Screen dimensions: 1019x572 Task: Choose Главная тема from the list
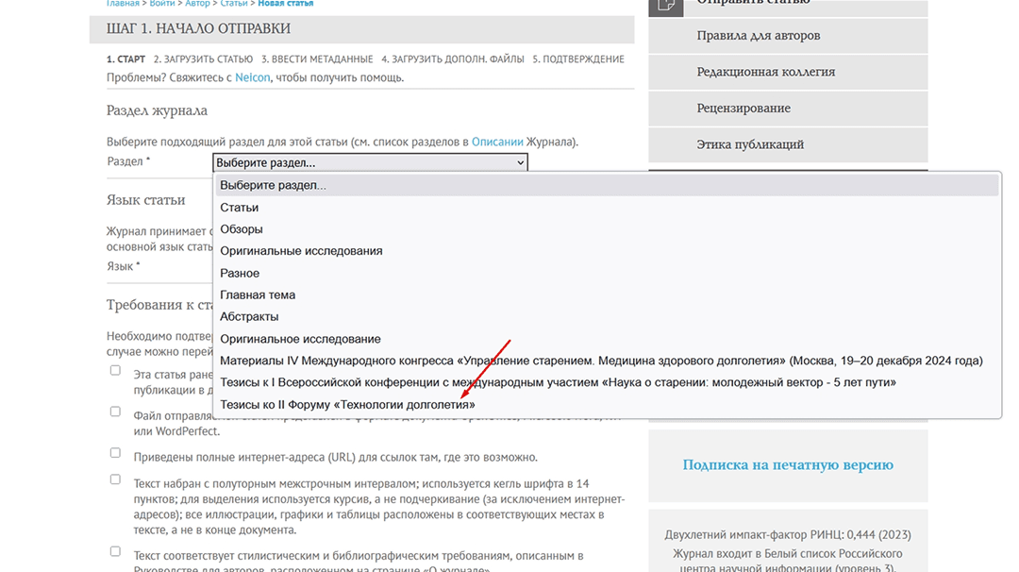point(258,294)
